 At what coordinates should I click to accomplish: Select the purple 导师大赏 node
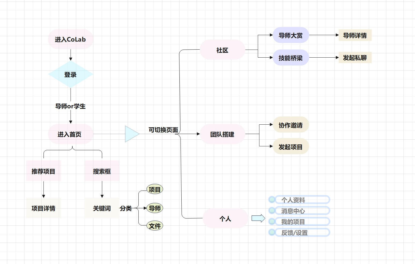[291, 35]
